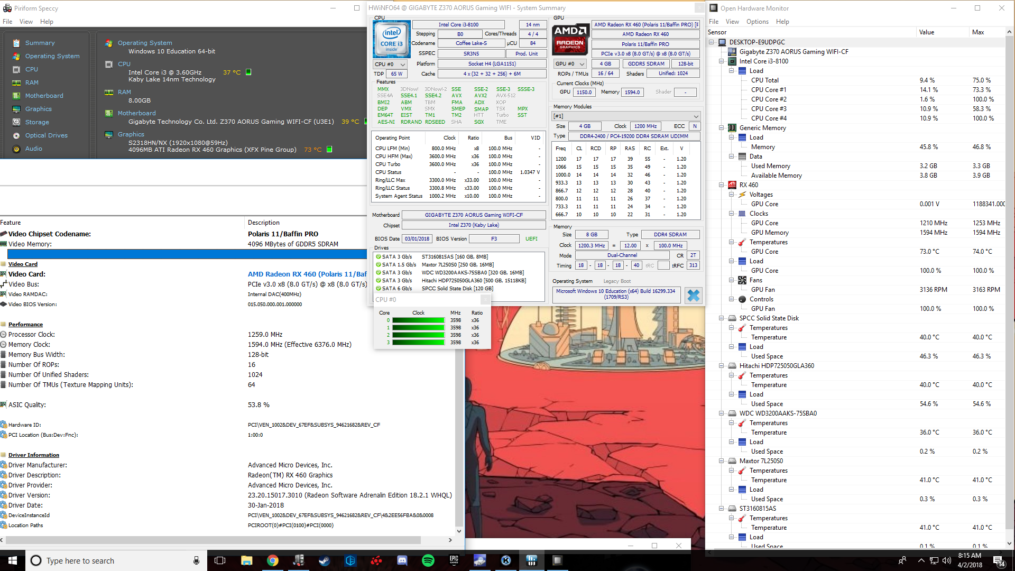Select Motherboard icon in Speccy sidebar
Screen dimensions: 1015x571
pos(16,96)
